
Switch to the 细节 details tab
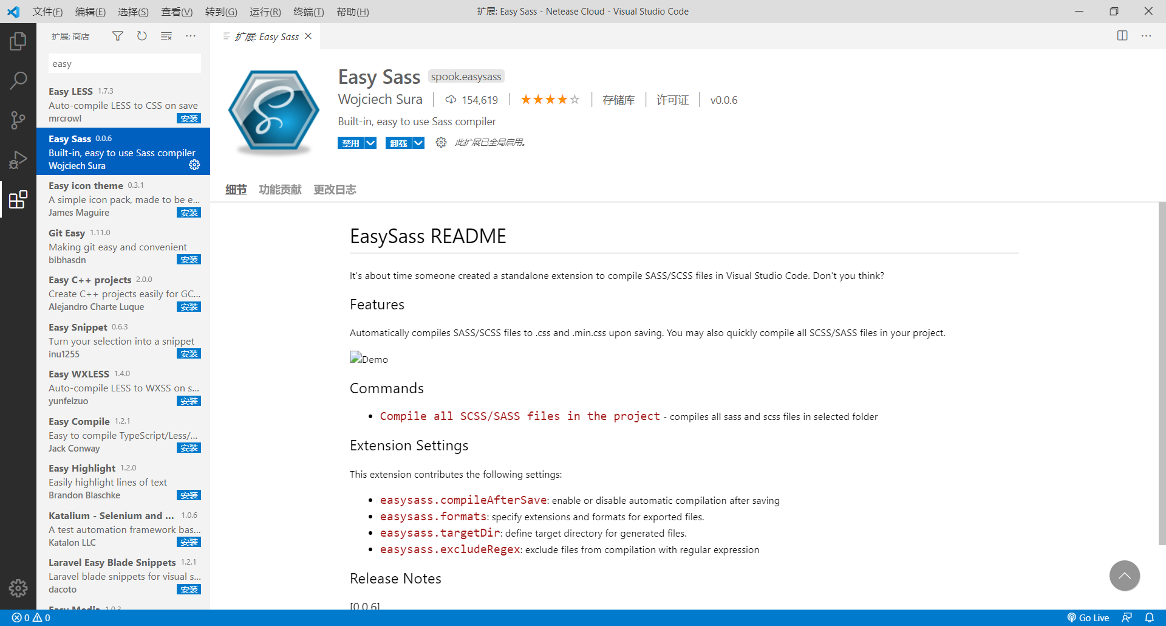[236, 190]
